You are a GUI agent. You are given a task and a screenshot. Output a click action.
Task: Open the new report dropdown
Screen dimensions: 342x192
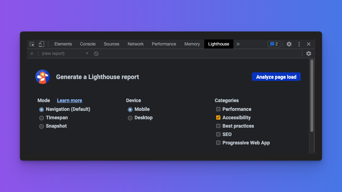click(65, 54)
